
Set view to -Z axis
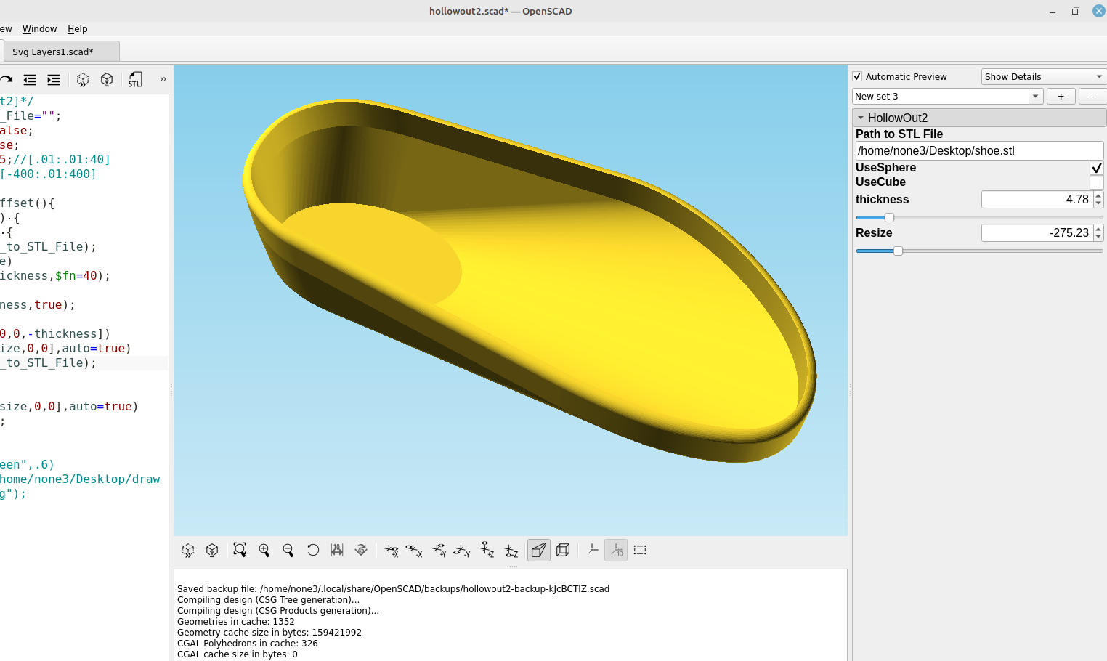(x=511, y=551)
